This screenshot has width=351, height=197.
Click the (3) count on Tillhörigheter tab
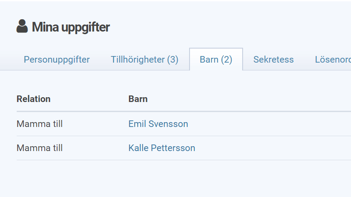(172, 60)
